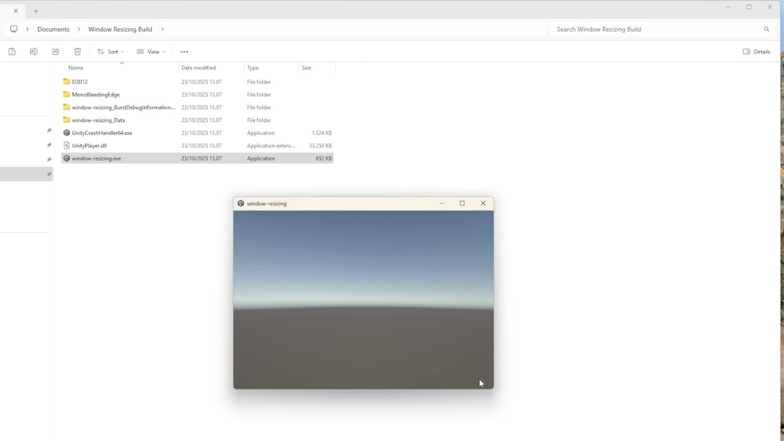Click the Unity cube icon beside window-resizing.exe
The height and width of the screenshot is (441, 784).
(x=66, y=158)
